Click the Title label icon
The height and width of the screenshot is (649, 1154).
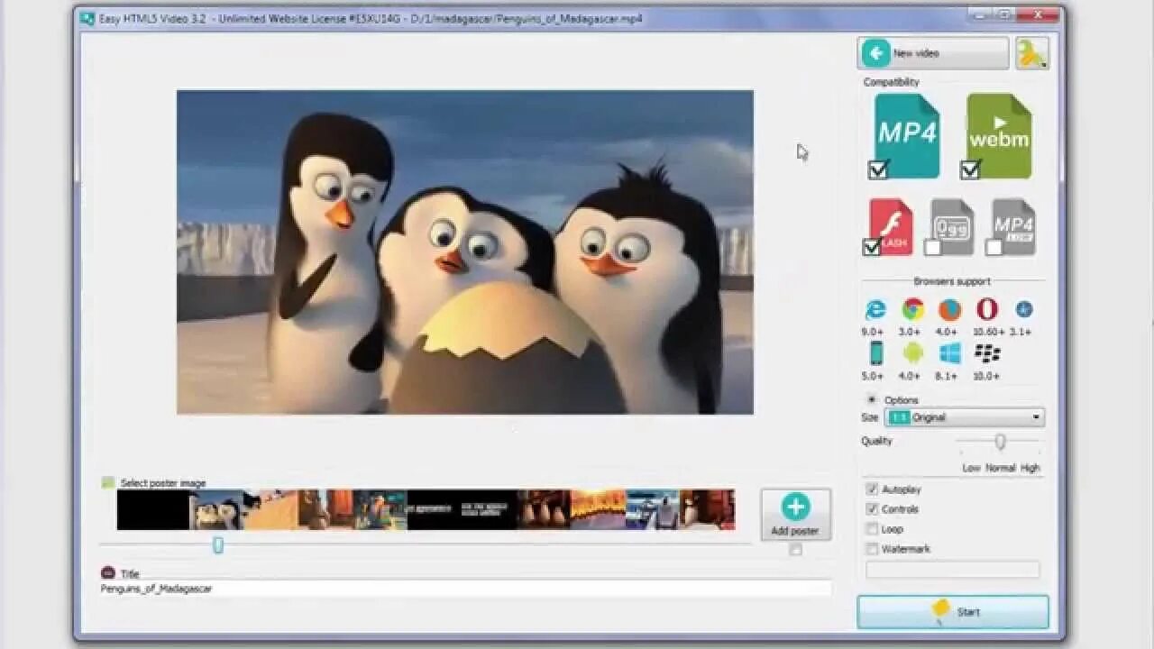coord(108,572)
